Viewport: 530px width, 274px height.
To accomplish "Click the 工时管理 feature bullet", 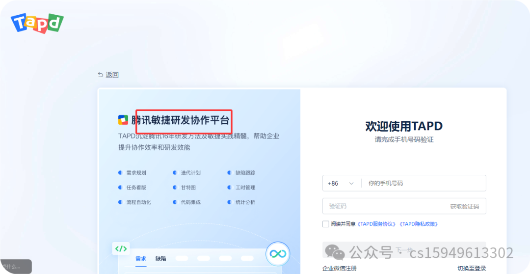I will 241,188.
